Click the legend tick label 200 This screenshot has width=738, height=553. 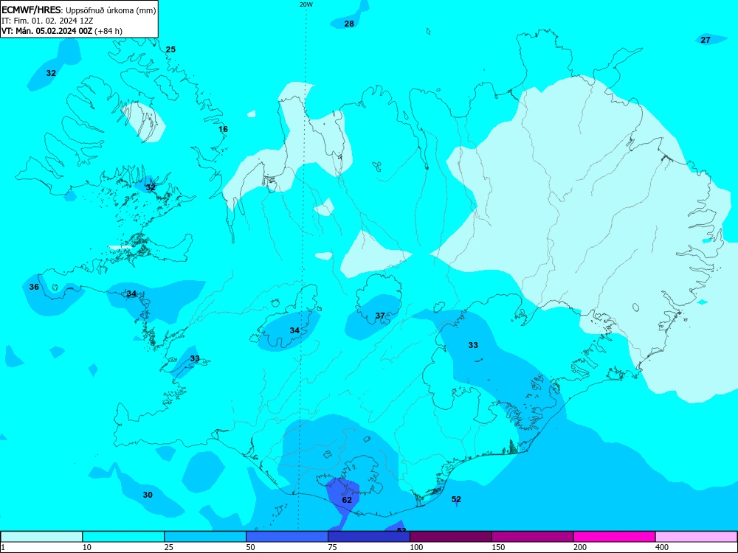click(x=580, y=547)
